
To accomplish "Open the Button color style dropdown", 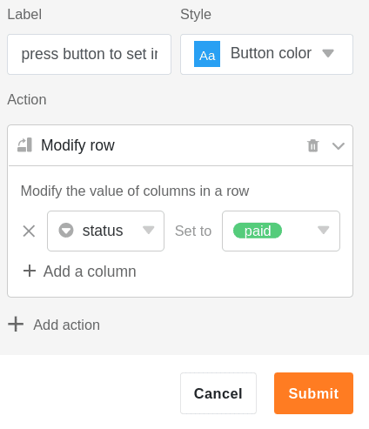I will (266, 54).
